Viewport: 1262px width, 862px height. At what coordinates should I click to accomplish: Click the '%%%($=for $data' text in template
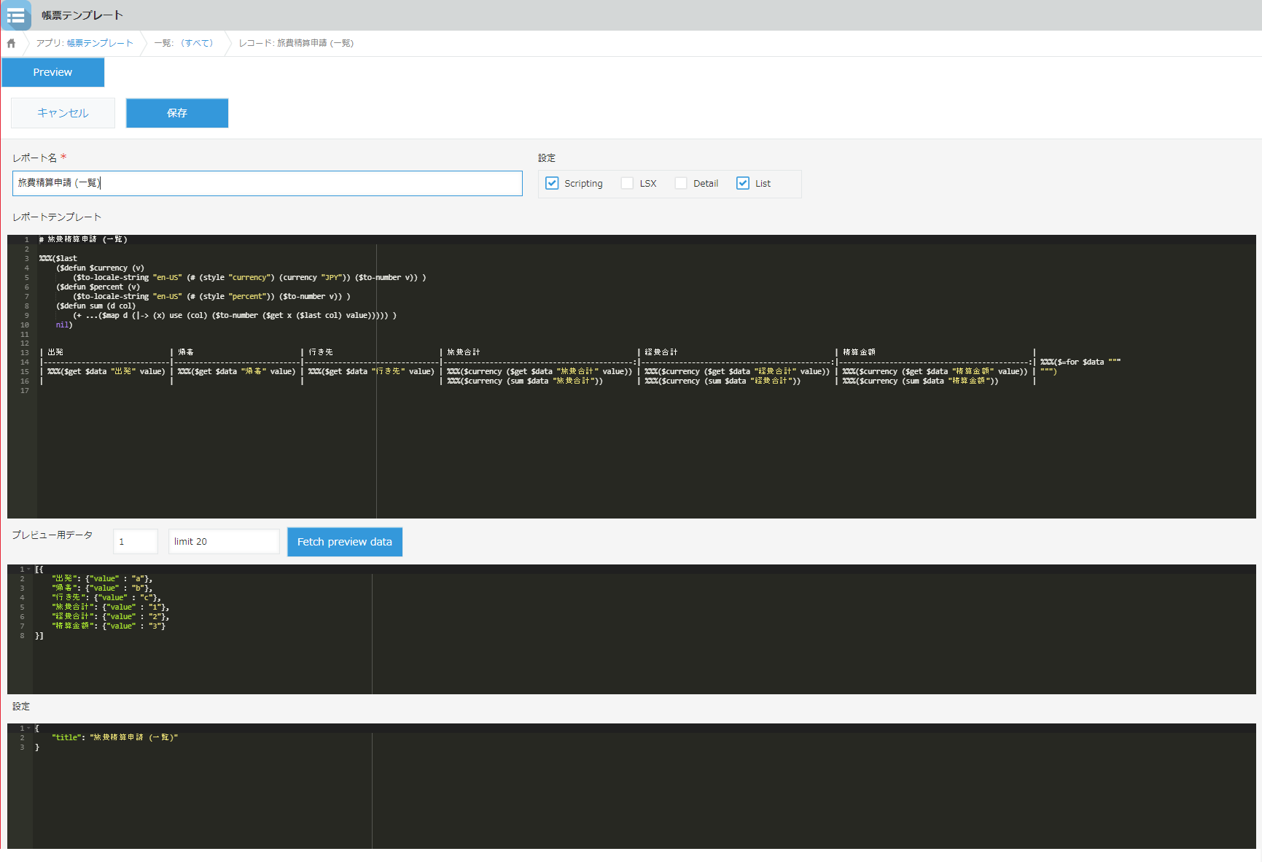[1072, 362]
